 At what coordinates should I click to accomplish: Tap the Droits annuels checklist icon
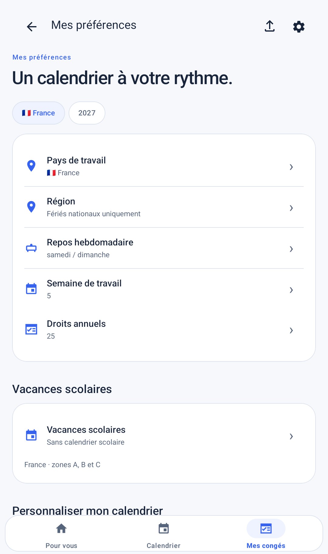pyautogui.click(x=31, y=329)
